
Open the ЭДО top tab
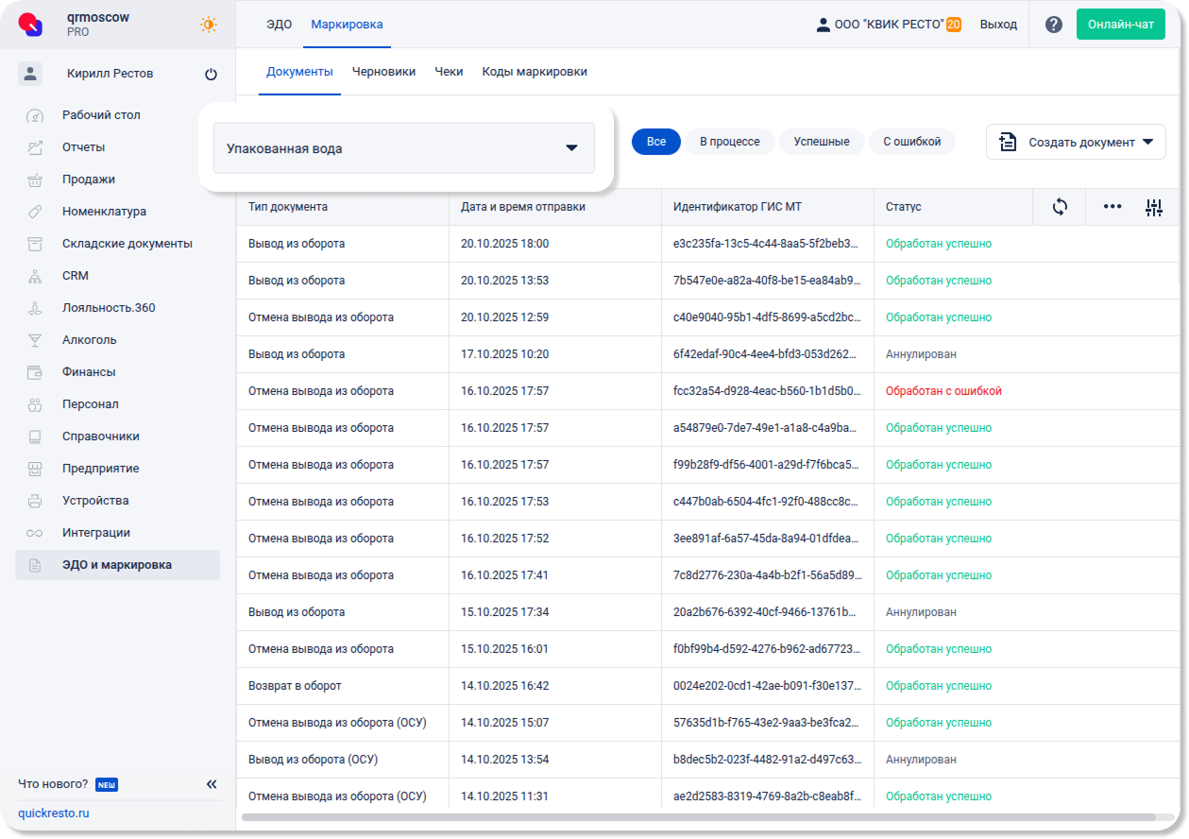[x=279, y=25]
